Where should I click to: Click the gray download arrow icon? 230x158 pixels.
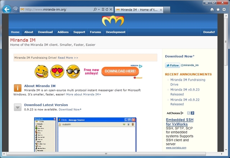18,107
